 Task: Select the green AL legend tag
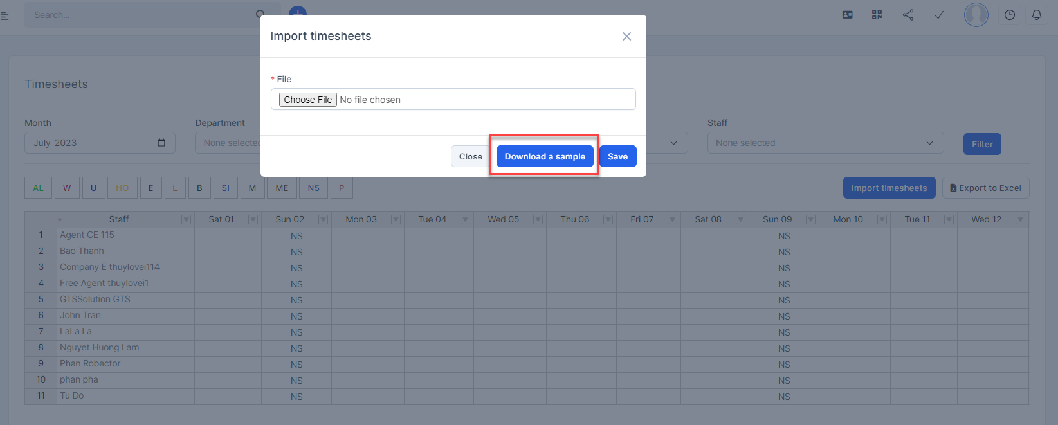[x=39, y=188]
